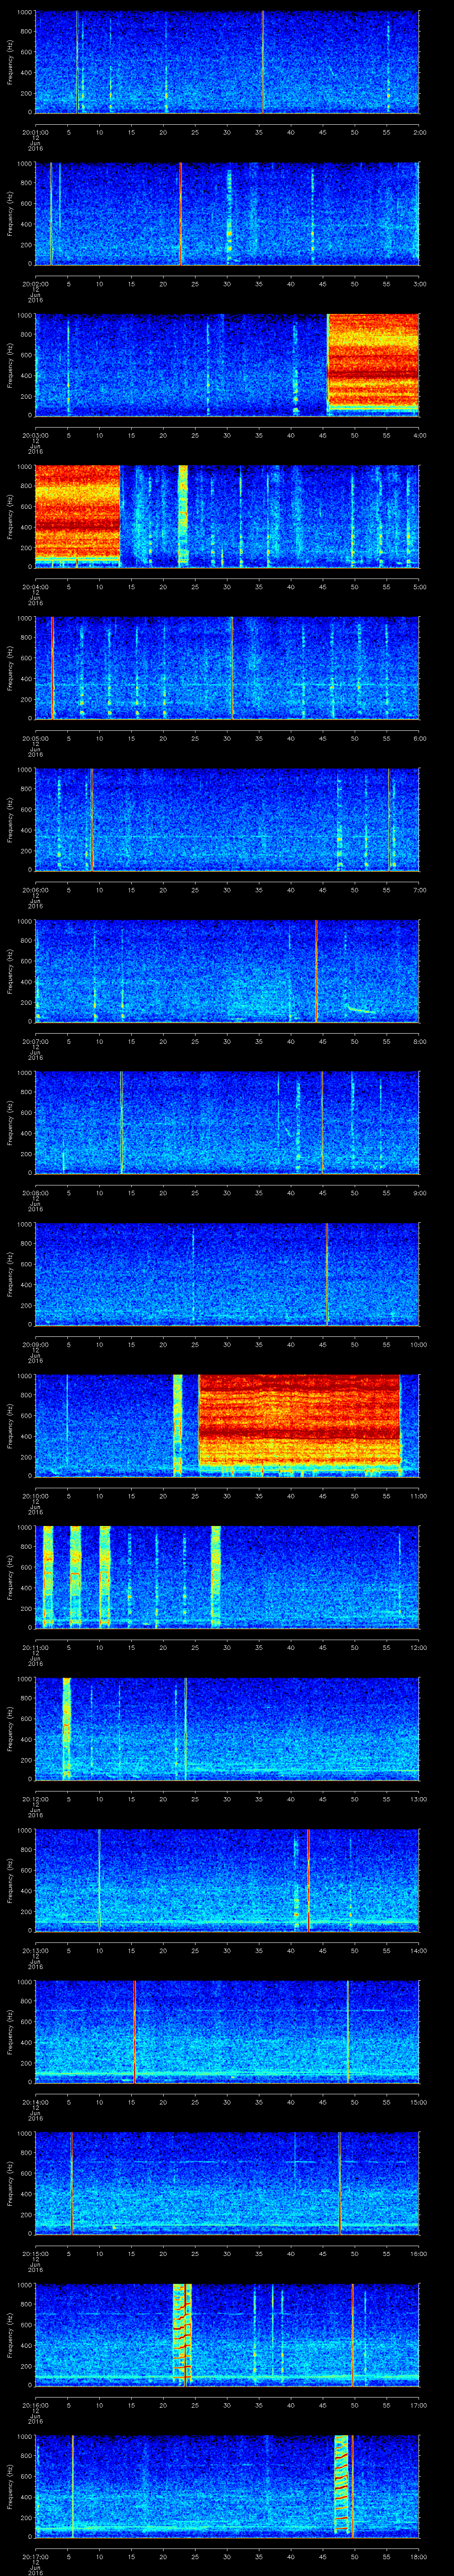Click the yellow-green band near 23s in 20:04:00 panel

pyautogui.click(x=183, y=516)
